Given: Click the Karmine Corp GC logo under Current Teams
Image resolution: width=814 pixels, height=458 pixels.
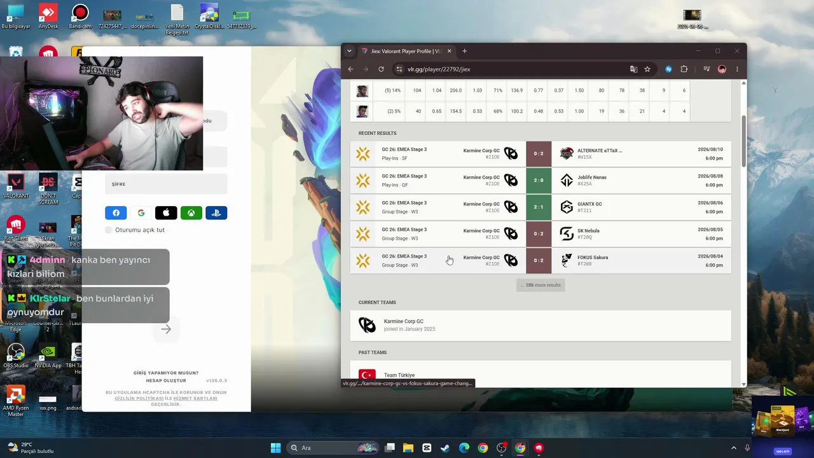Looking at the screenshot, I should point(367,325).
